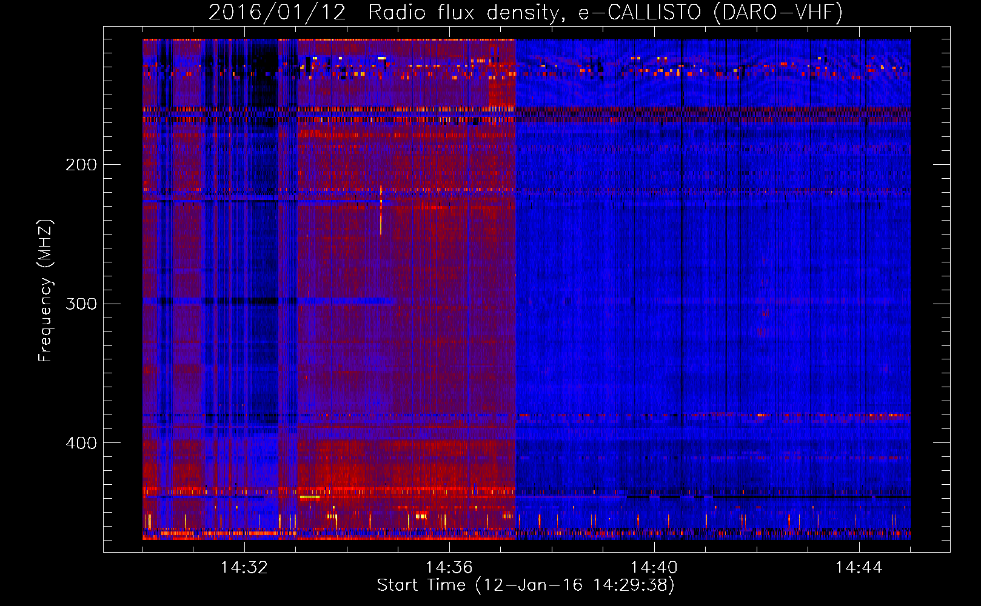Click the 14:44 time tick label

859,568
